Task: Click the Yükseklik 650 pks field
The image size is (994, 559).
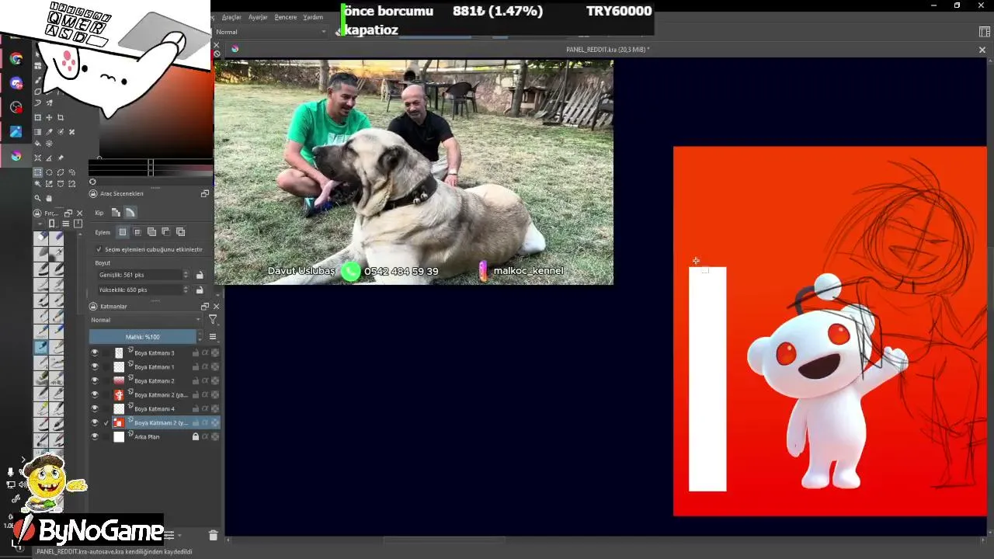Action: tap(139, 290)
